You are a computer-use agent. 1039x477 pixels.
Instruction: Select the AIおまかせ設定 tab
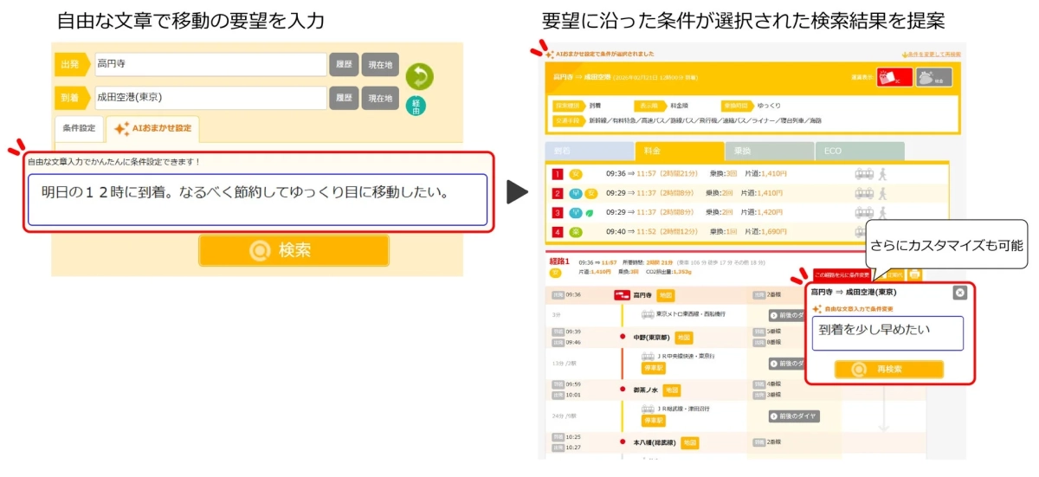click(x=153, y=129)
